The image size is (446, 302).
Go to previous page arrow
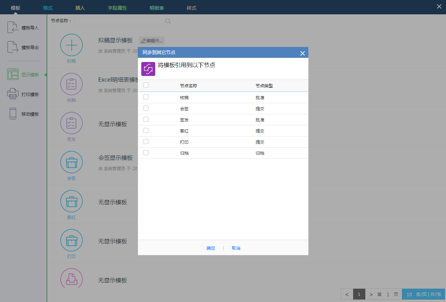[x=347, y=294]
